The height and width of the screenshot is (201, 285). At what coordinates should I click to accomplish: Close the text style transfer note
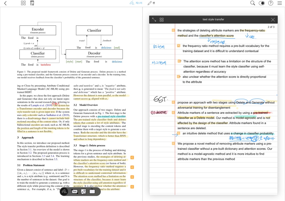[273, 20]
